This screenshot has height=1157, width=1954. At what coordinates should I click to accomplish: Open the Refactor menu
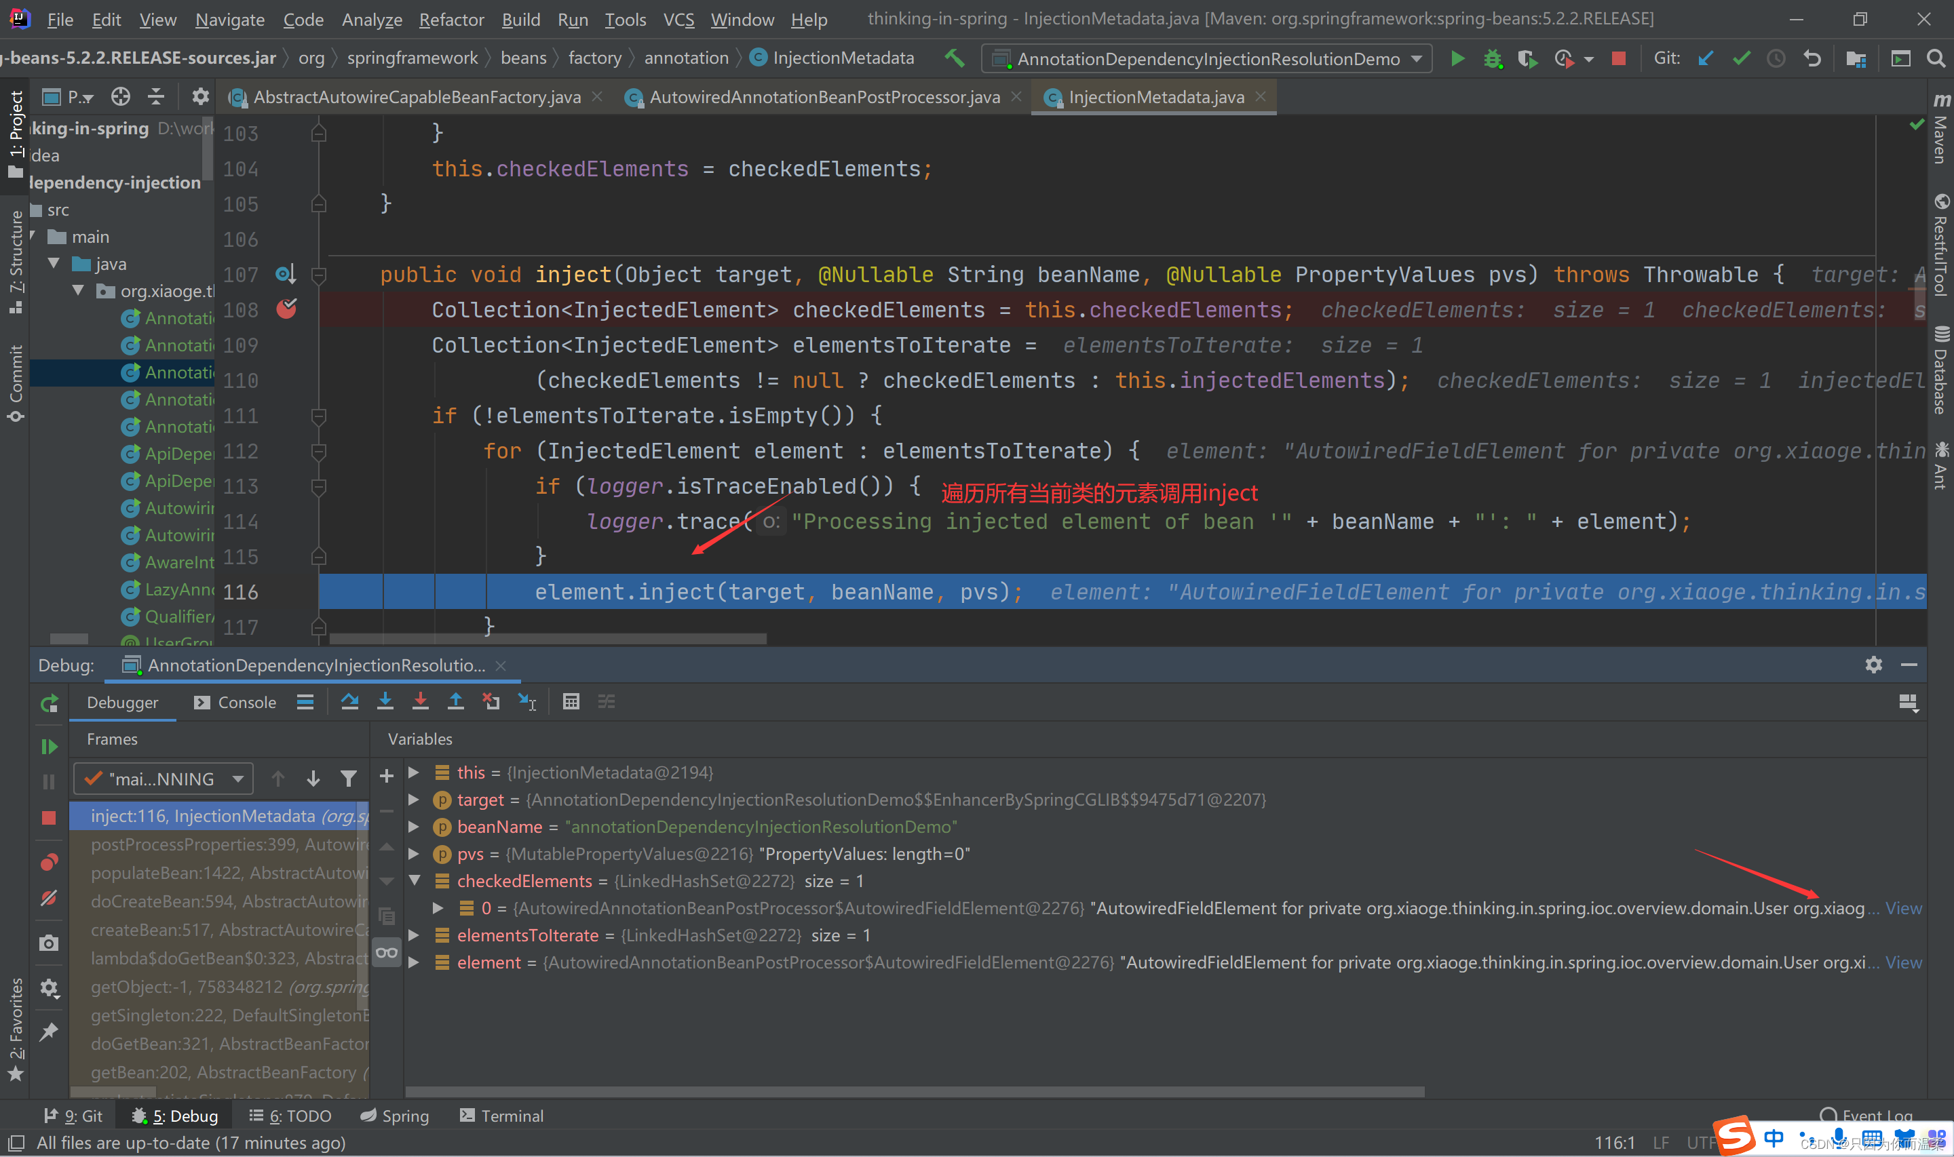pyautogui.click(x=451, y=20)
